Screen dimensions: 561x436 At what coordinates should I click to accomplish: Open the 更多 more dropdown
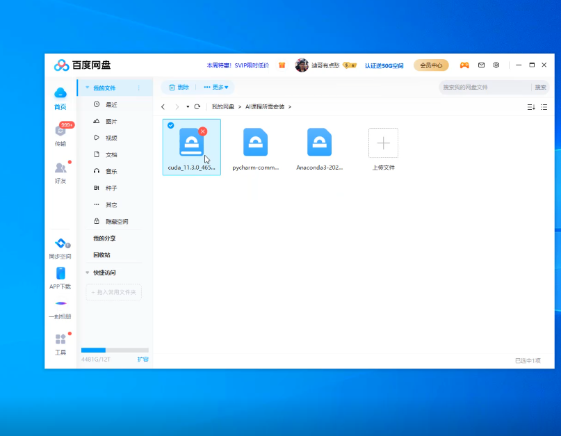click(216, 88)
